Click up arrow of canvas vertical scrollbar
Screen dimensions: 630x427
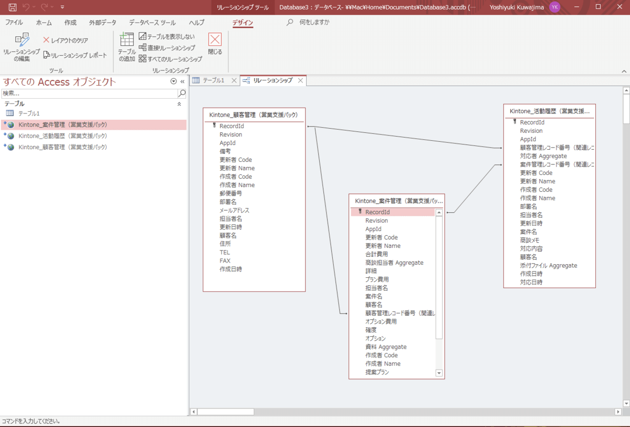click(626, 90)
